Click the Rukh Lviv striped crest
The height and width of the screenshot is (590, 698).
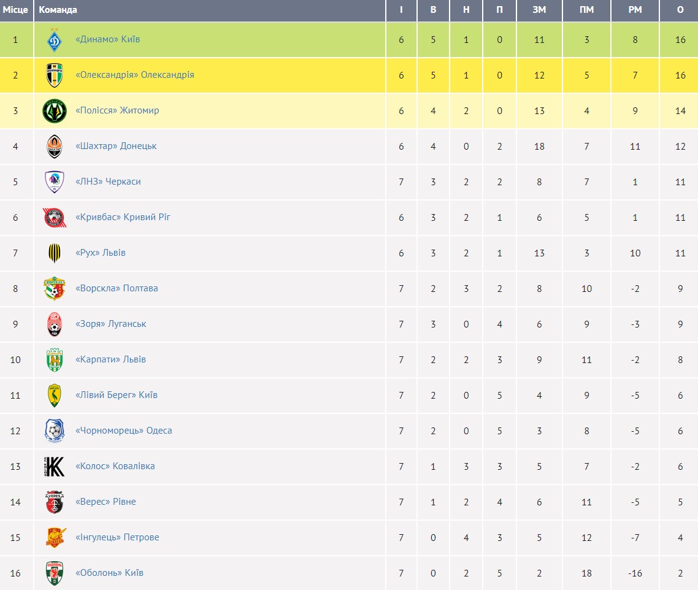pos(55,253)
